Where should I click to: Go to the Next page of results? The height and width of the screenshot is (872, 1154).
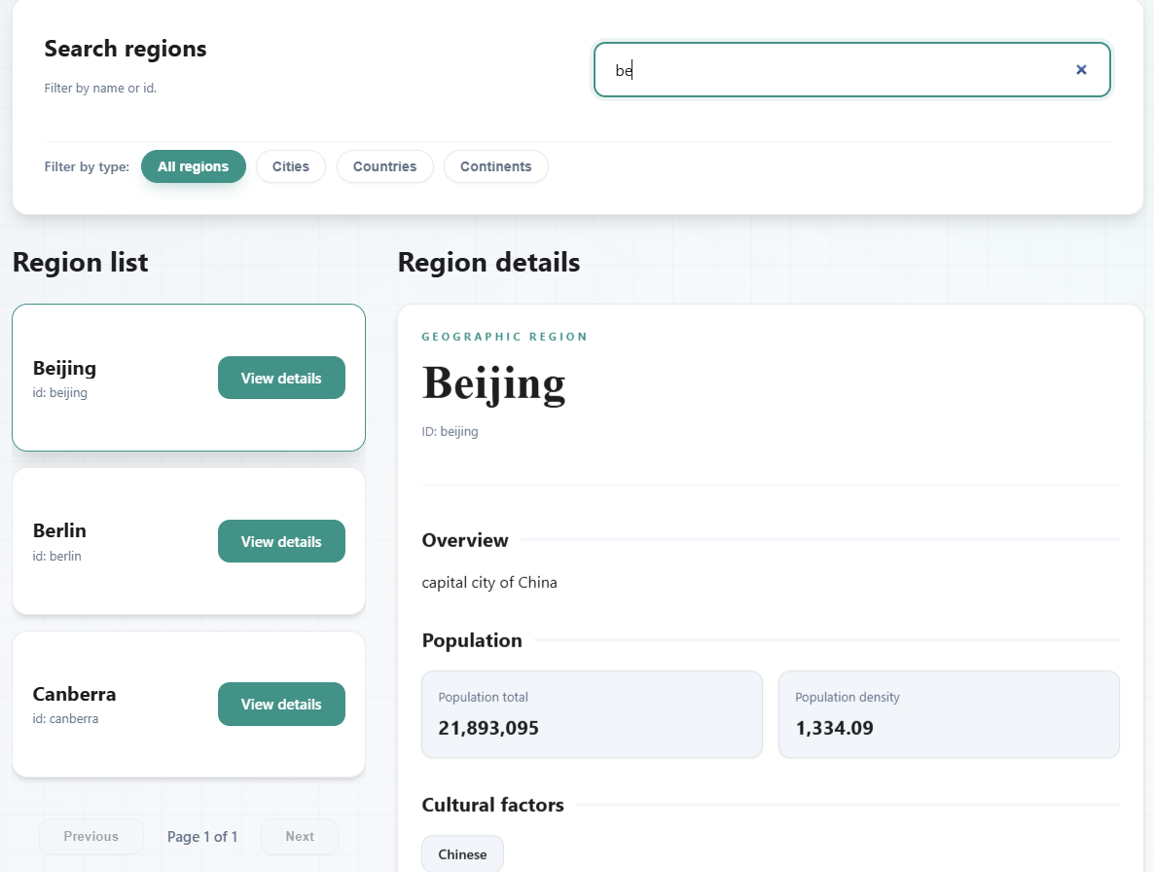click(x=300, y=836)
